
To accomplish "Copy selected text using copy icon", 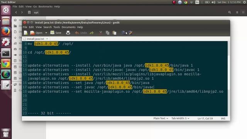I will click(108, 33).
